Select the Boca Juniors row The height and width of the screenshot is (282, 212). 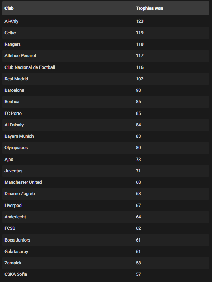coord(18,240)
